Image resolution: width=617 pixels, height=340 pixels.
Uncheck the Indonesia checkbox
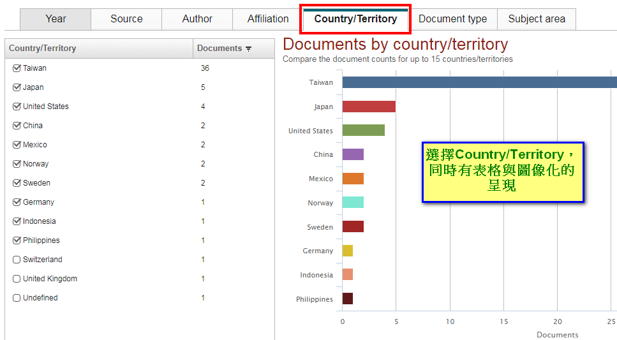pos(17,221)
